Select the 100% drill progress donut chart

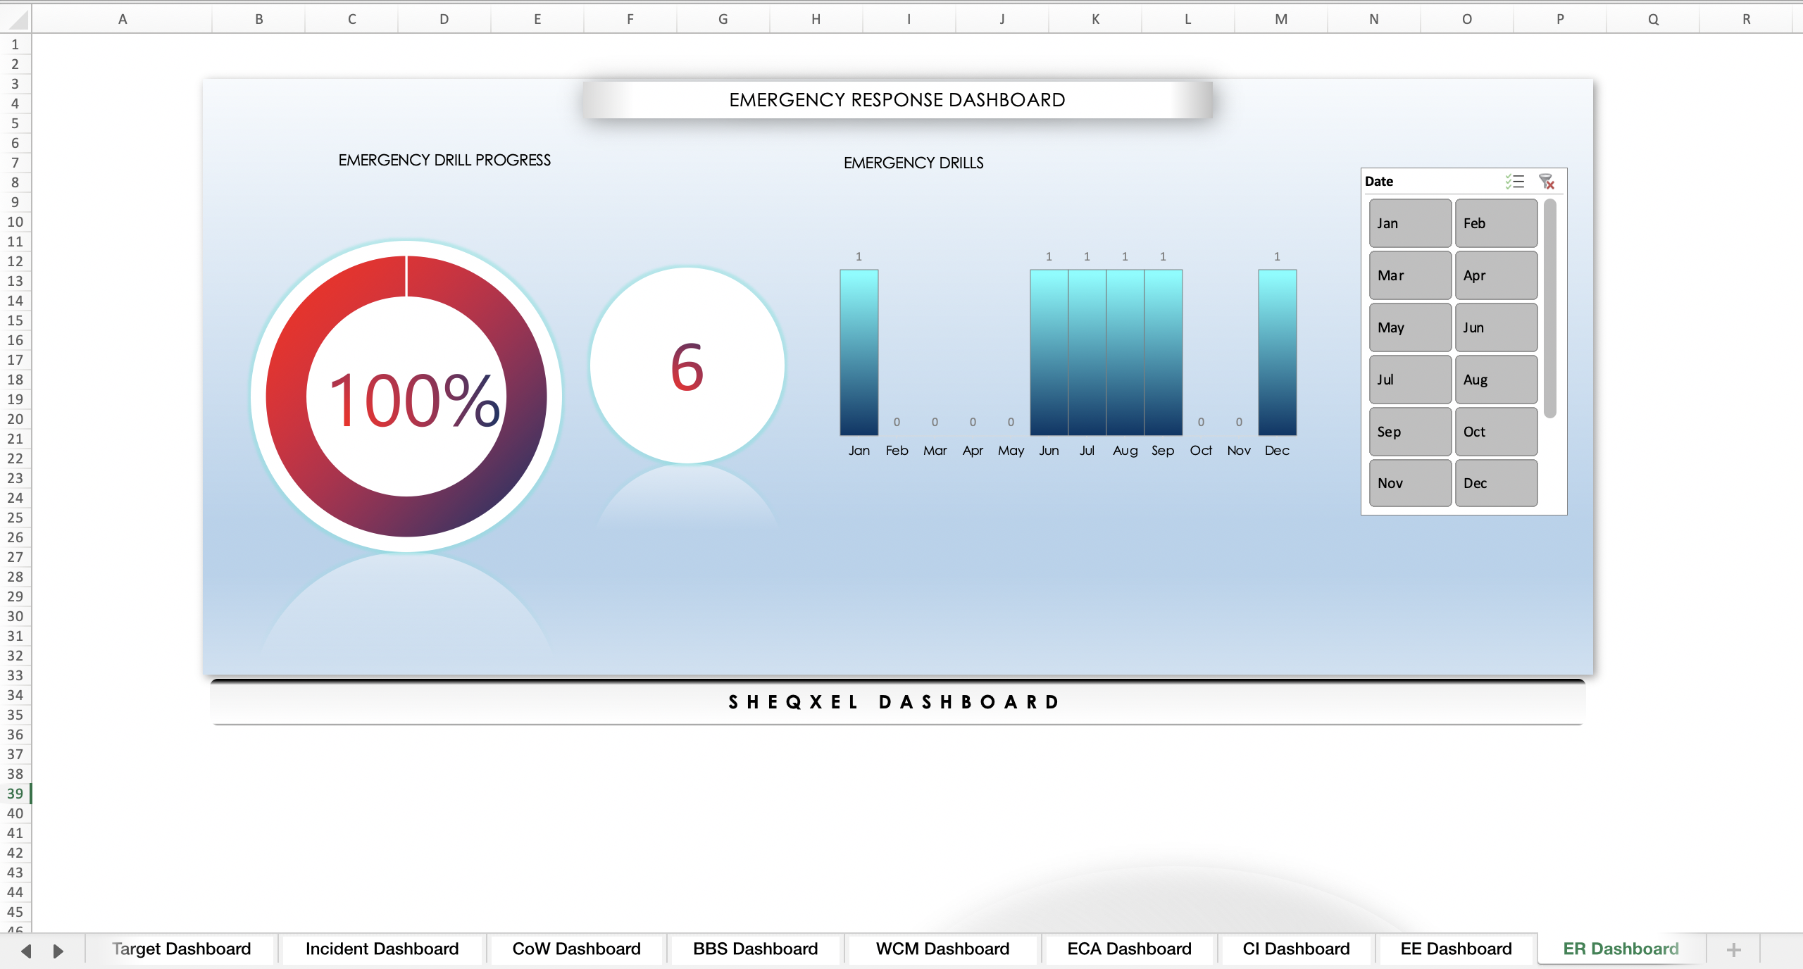[x=407, y=394]
